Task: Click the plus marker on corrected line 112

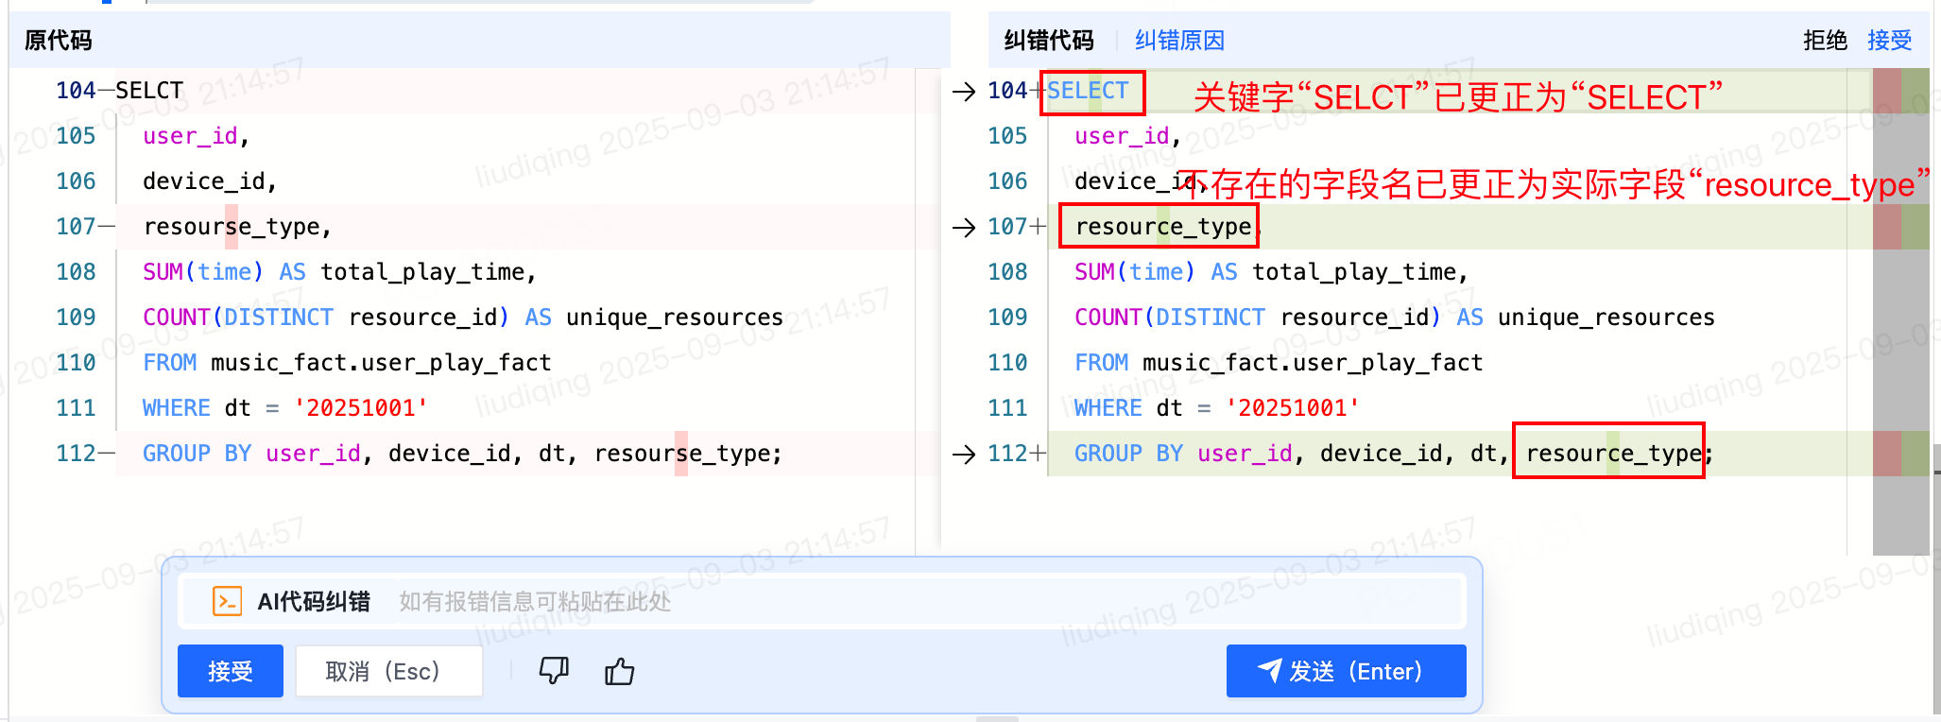Action: click(1038, 454)
